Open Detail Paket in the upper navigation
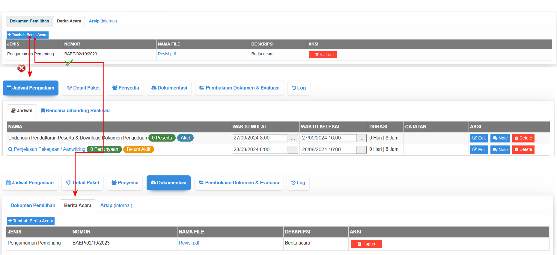The height and width of the screenshot is (255, 557). point(83,88)
